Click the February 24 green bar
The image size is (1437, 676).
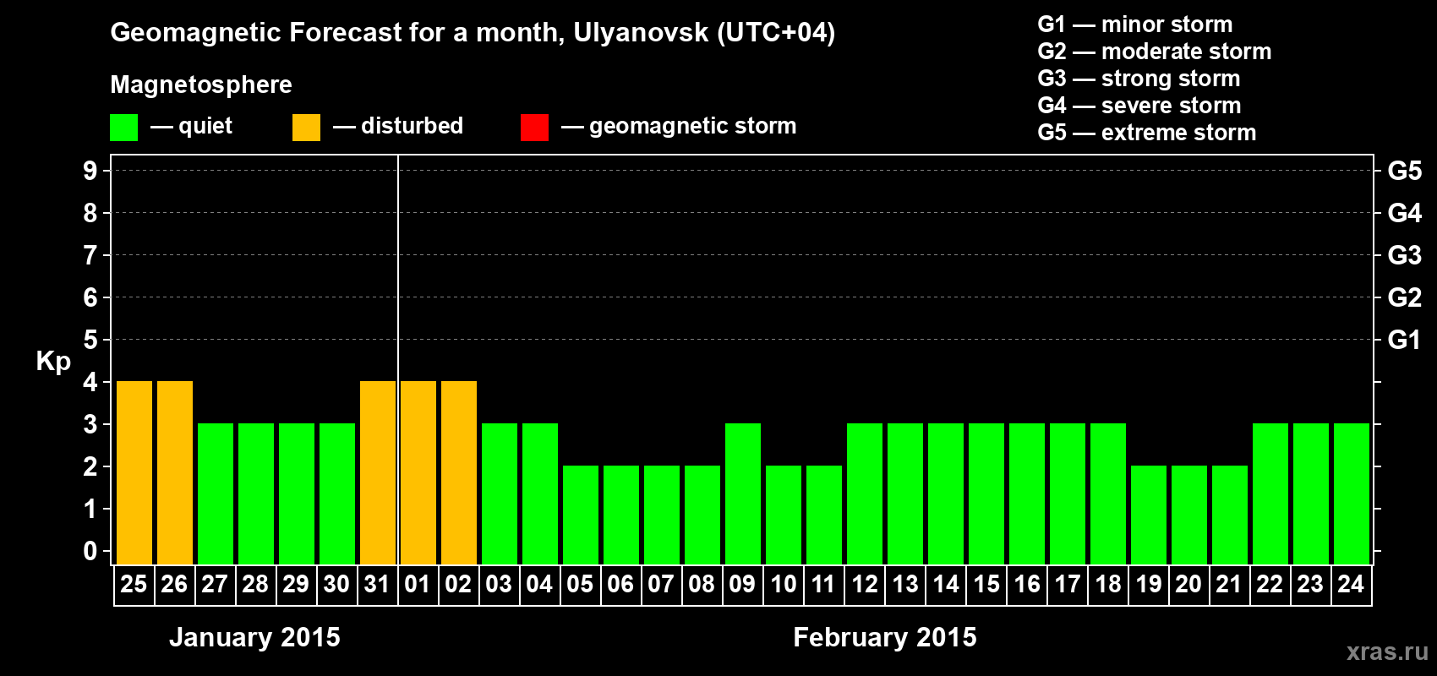pyautogui.click(x=1352, y=493)
